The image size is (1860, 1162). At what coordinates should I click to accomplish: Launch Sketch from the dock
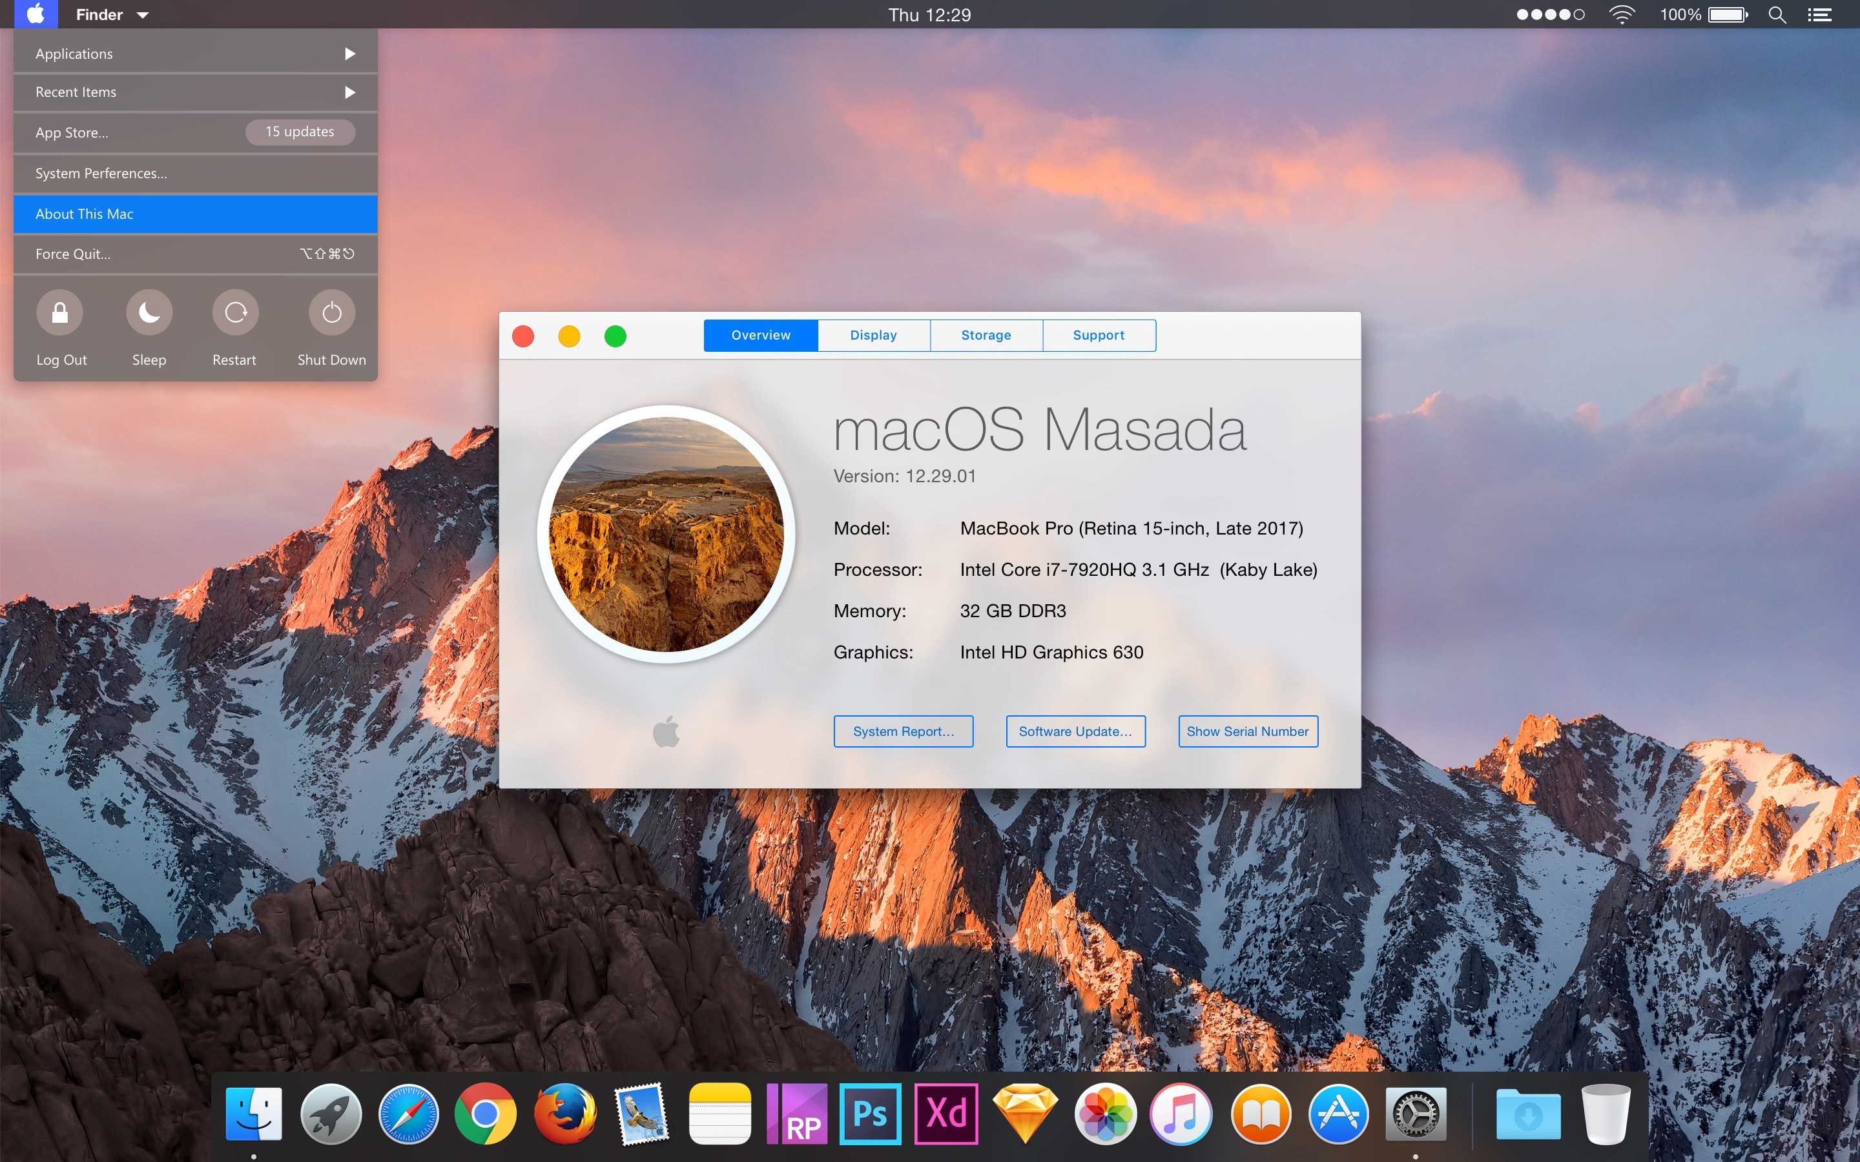(1026, 1111)
